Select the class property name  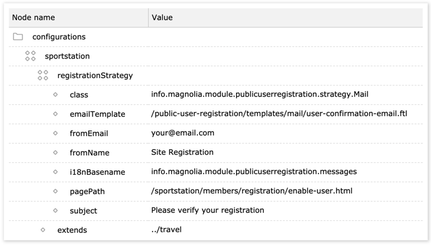click(x=79, y=95)
